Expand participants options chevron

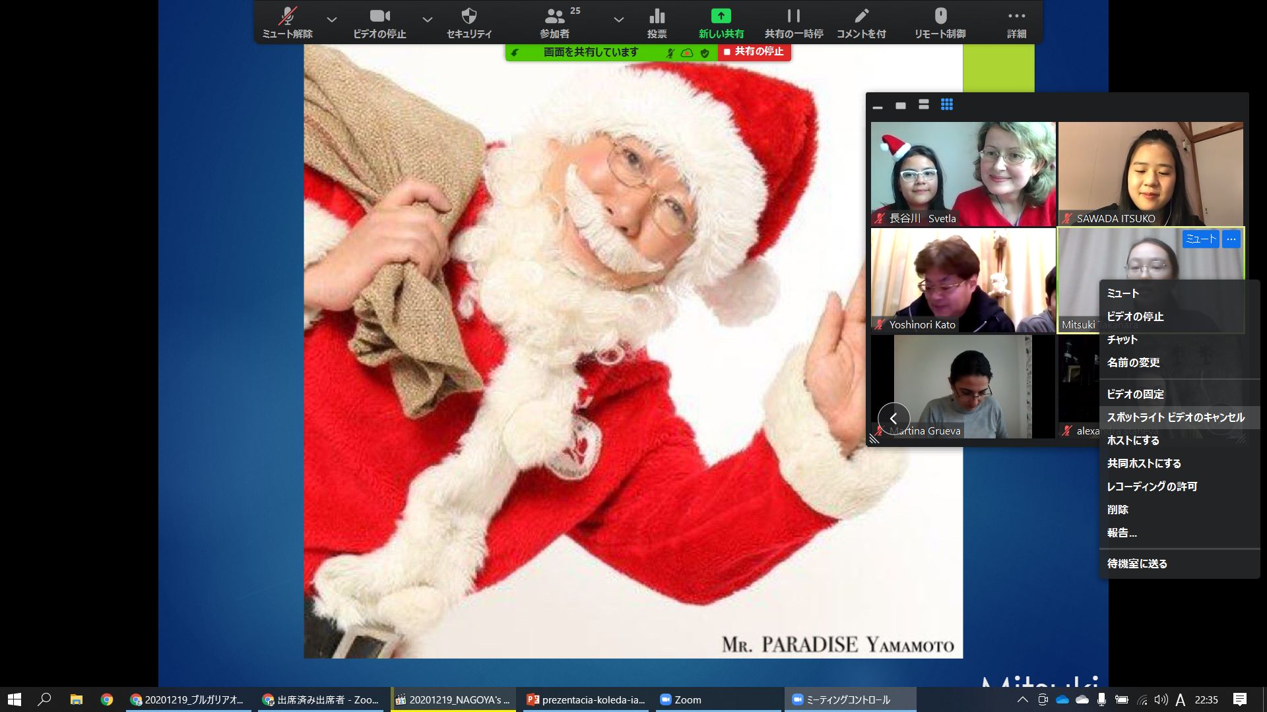coord(618,20)
